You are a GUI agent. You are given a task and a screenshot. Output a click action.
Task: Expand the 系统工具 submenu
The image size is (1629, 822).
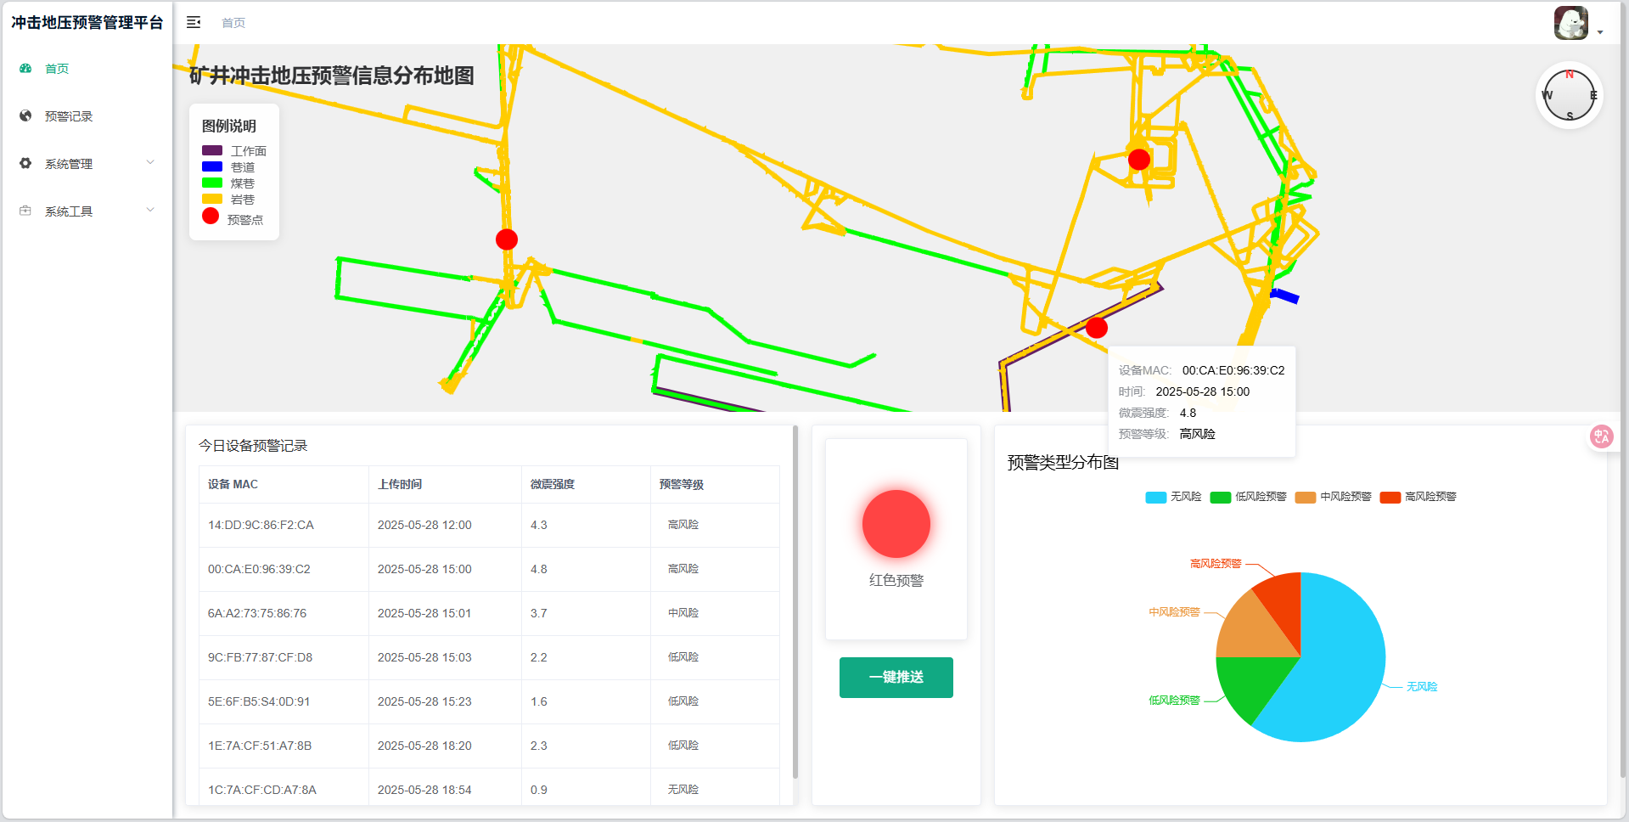85,211
